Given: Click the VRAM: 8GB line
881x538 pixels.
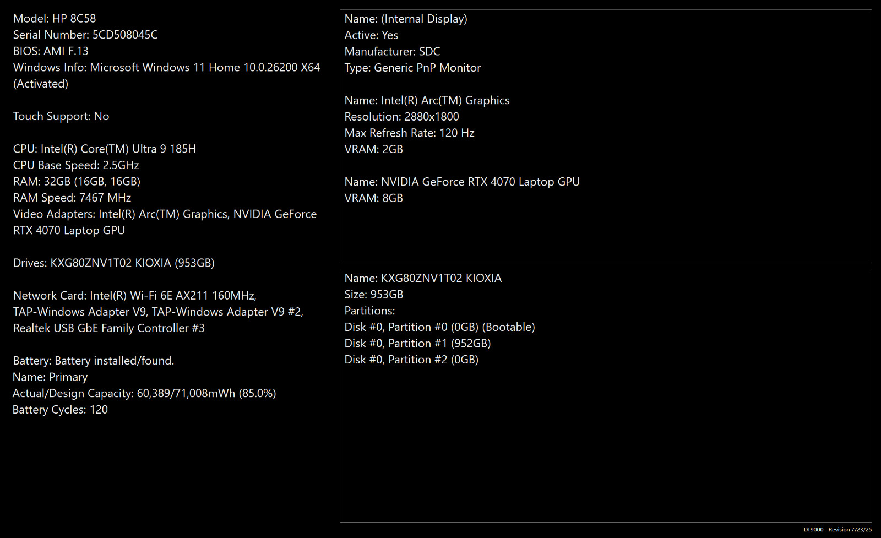Looking at the screenshot, I should pyautogui.click(x=374, y=198).
